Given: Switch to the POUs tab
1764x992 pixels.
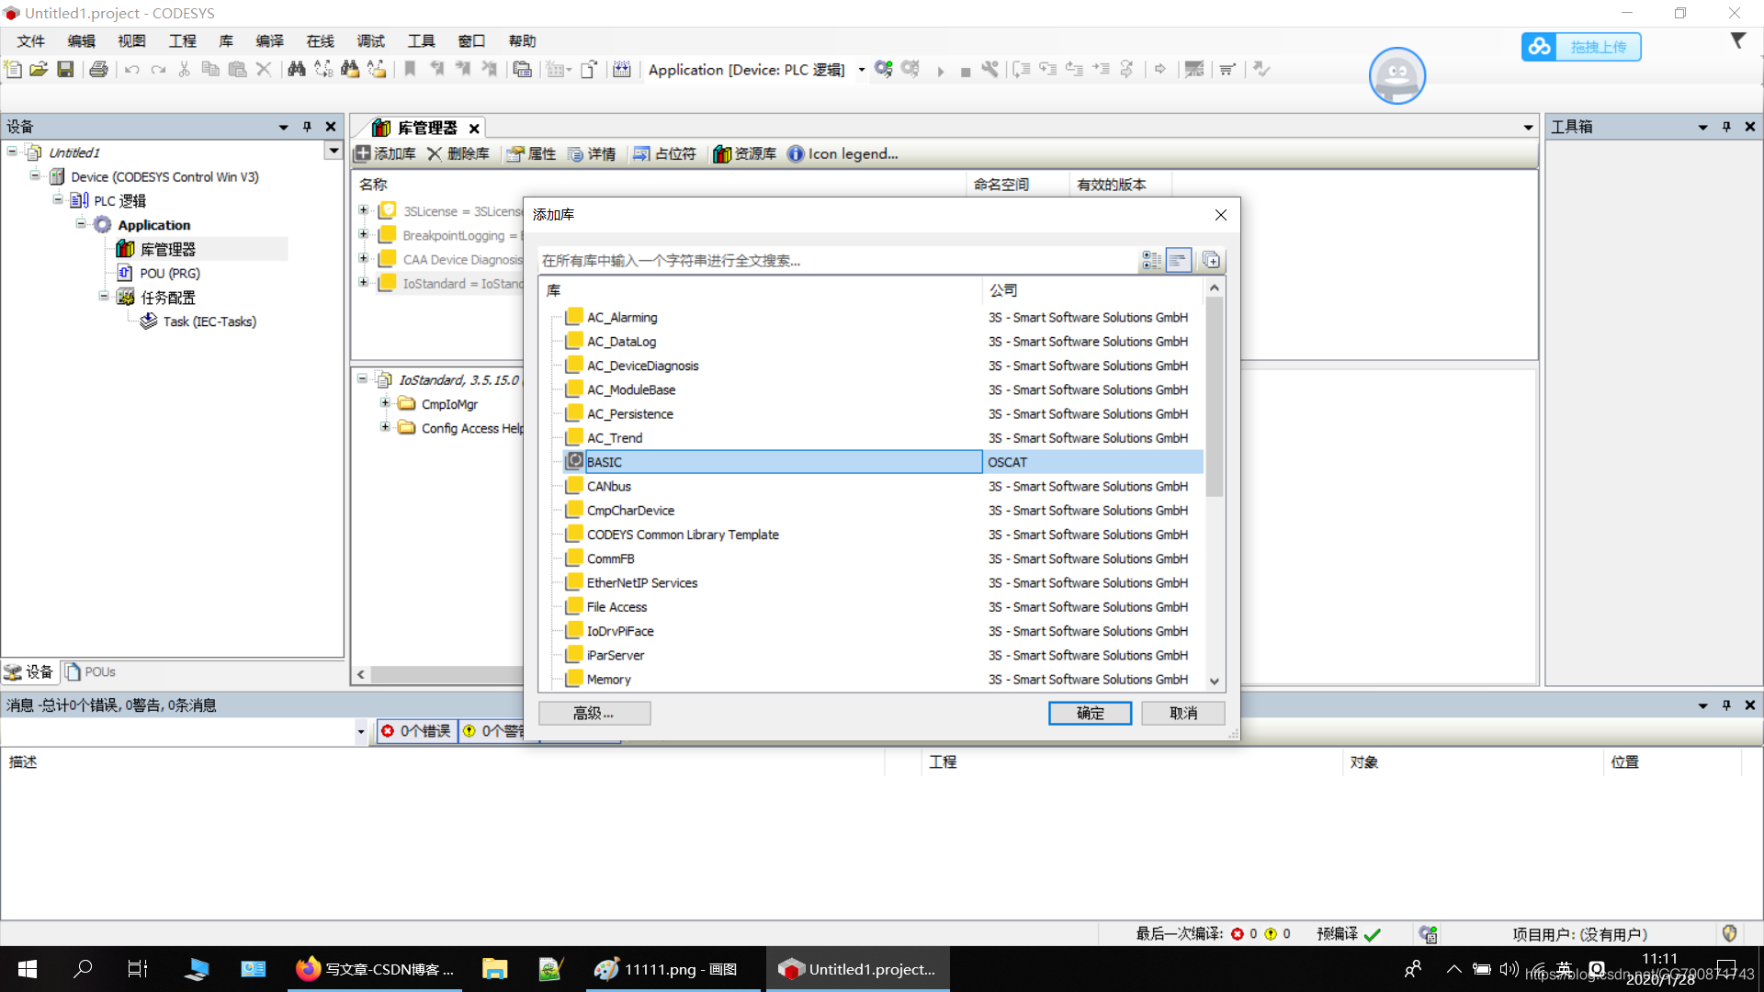Looking at the screenshot, I should [90, 671].
